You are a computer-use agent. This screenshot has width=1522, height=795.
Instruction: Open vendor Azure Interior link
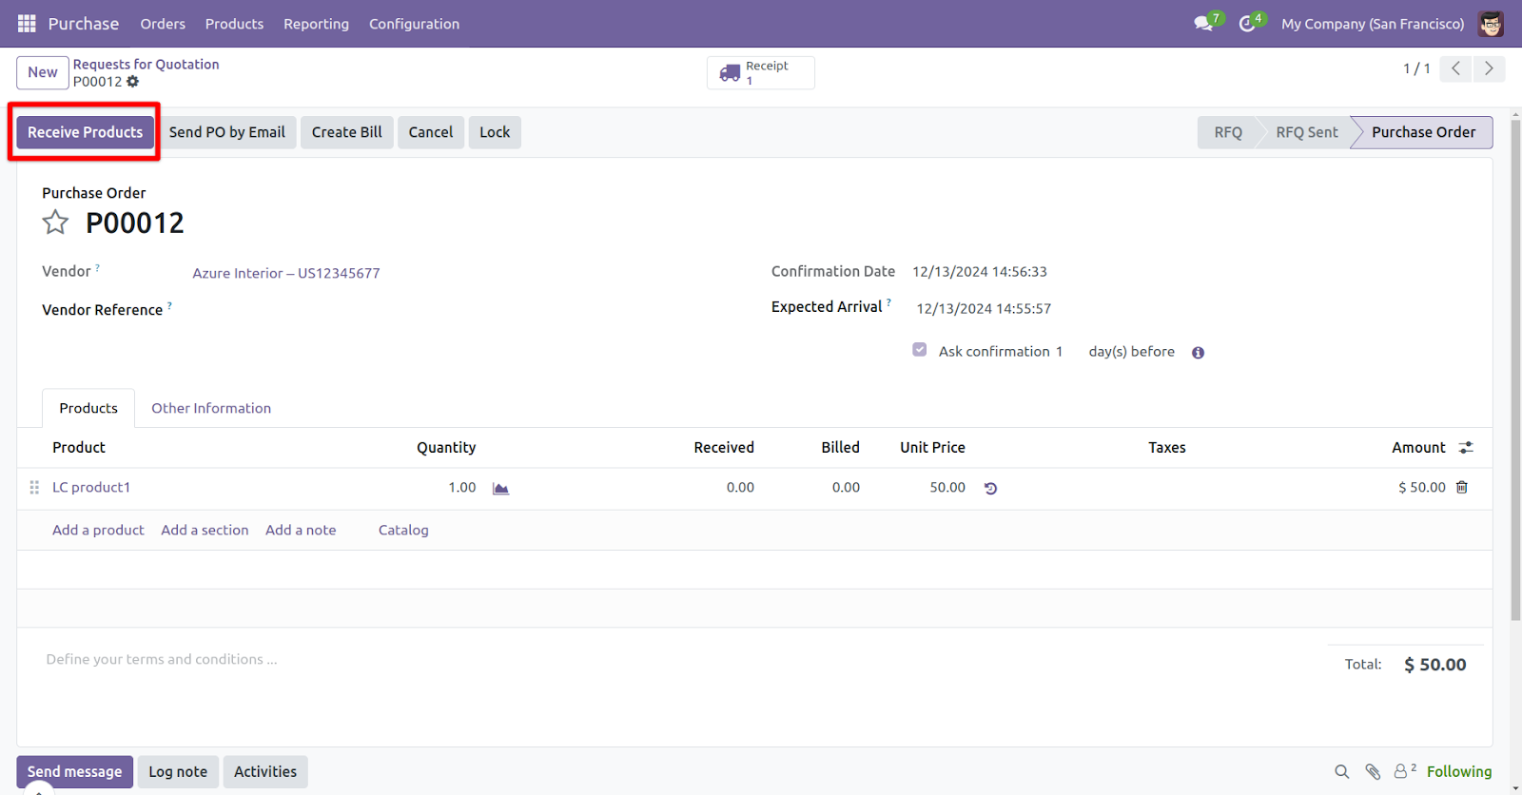(286, 273)
